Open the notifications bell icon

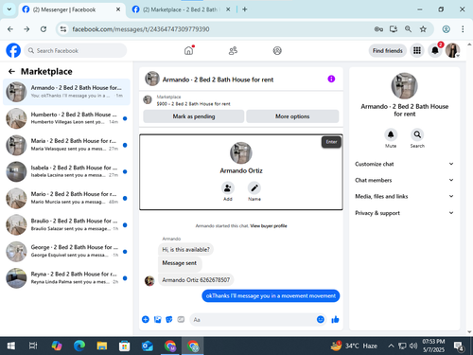(x=435, y=50)
